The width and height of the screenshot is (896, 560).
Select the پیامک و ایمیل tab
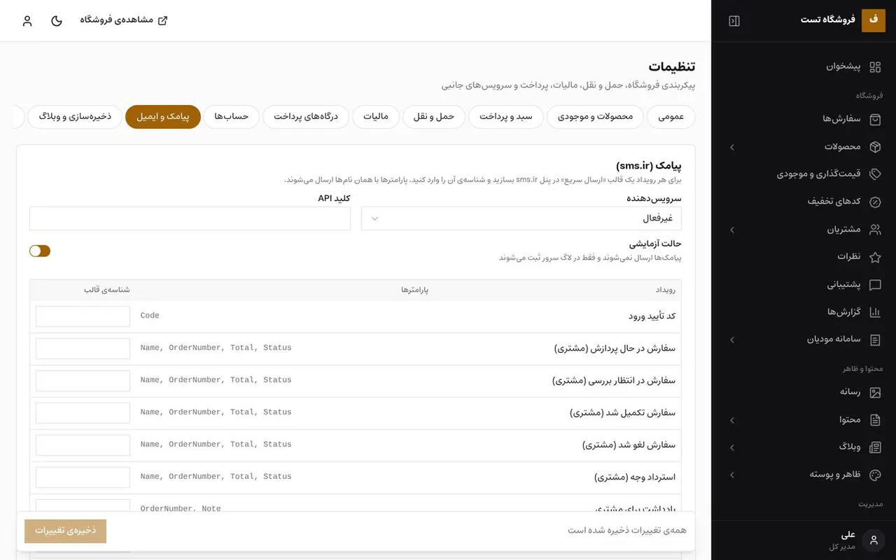pyautogui.click(x=163, y=117)
